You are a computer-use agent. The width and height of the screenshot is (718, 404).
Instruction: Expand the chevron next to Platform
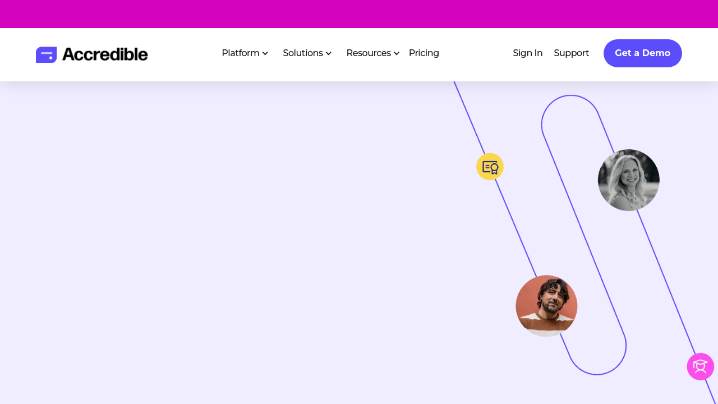pos(265,54)
